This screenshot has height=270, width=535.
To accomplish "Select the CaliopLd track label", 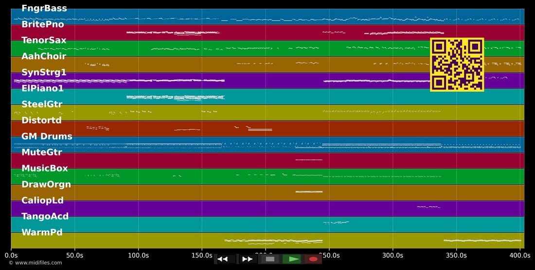I will (43, 200).
